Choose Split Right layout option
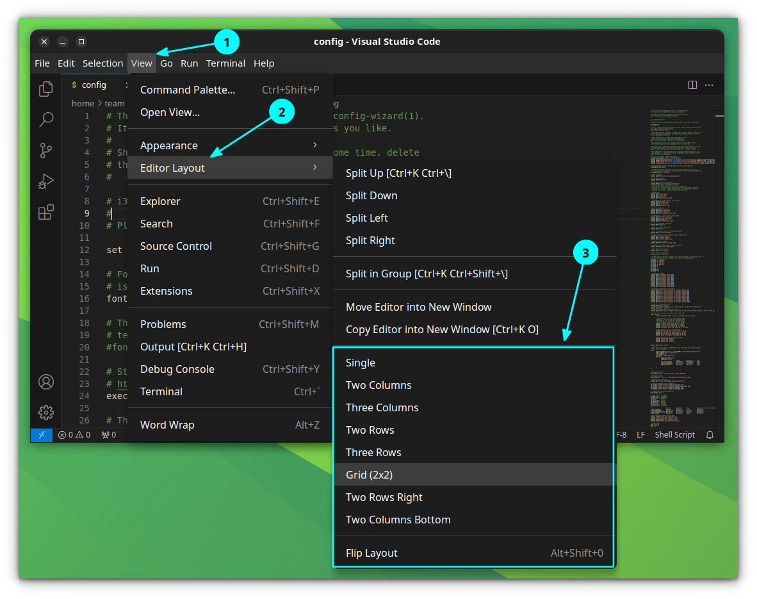This screenshot has width=757, height=599. [x=475, y=240]
